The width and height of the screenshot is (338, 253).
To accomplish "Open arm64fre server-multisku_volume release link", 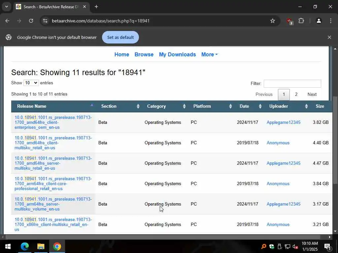I will tap(53, 204).
